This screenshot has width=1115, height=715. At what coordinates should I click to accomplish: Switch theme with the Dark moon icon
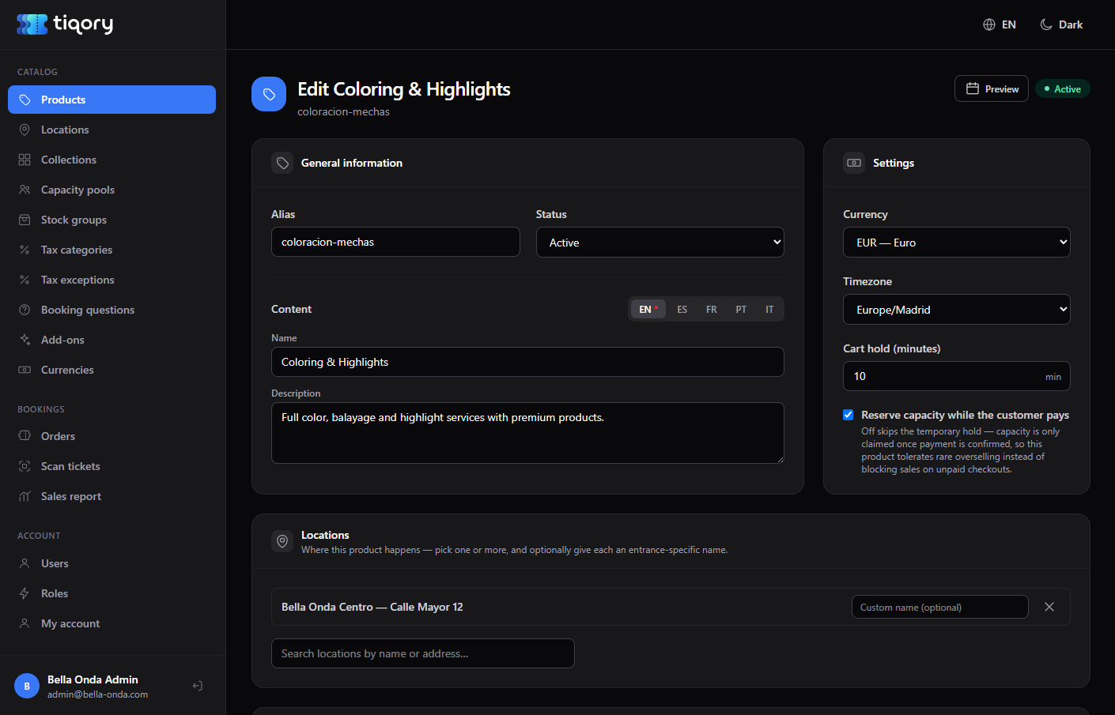(1046, 24)
